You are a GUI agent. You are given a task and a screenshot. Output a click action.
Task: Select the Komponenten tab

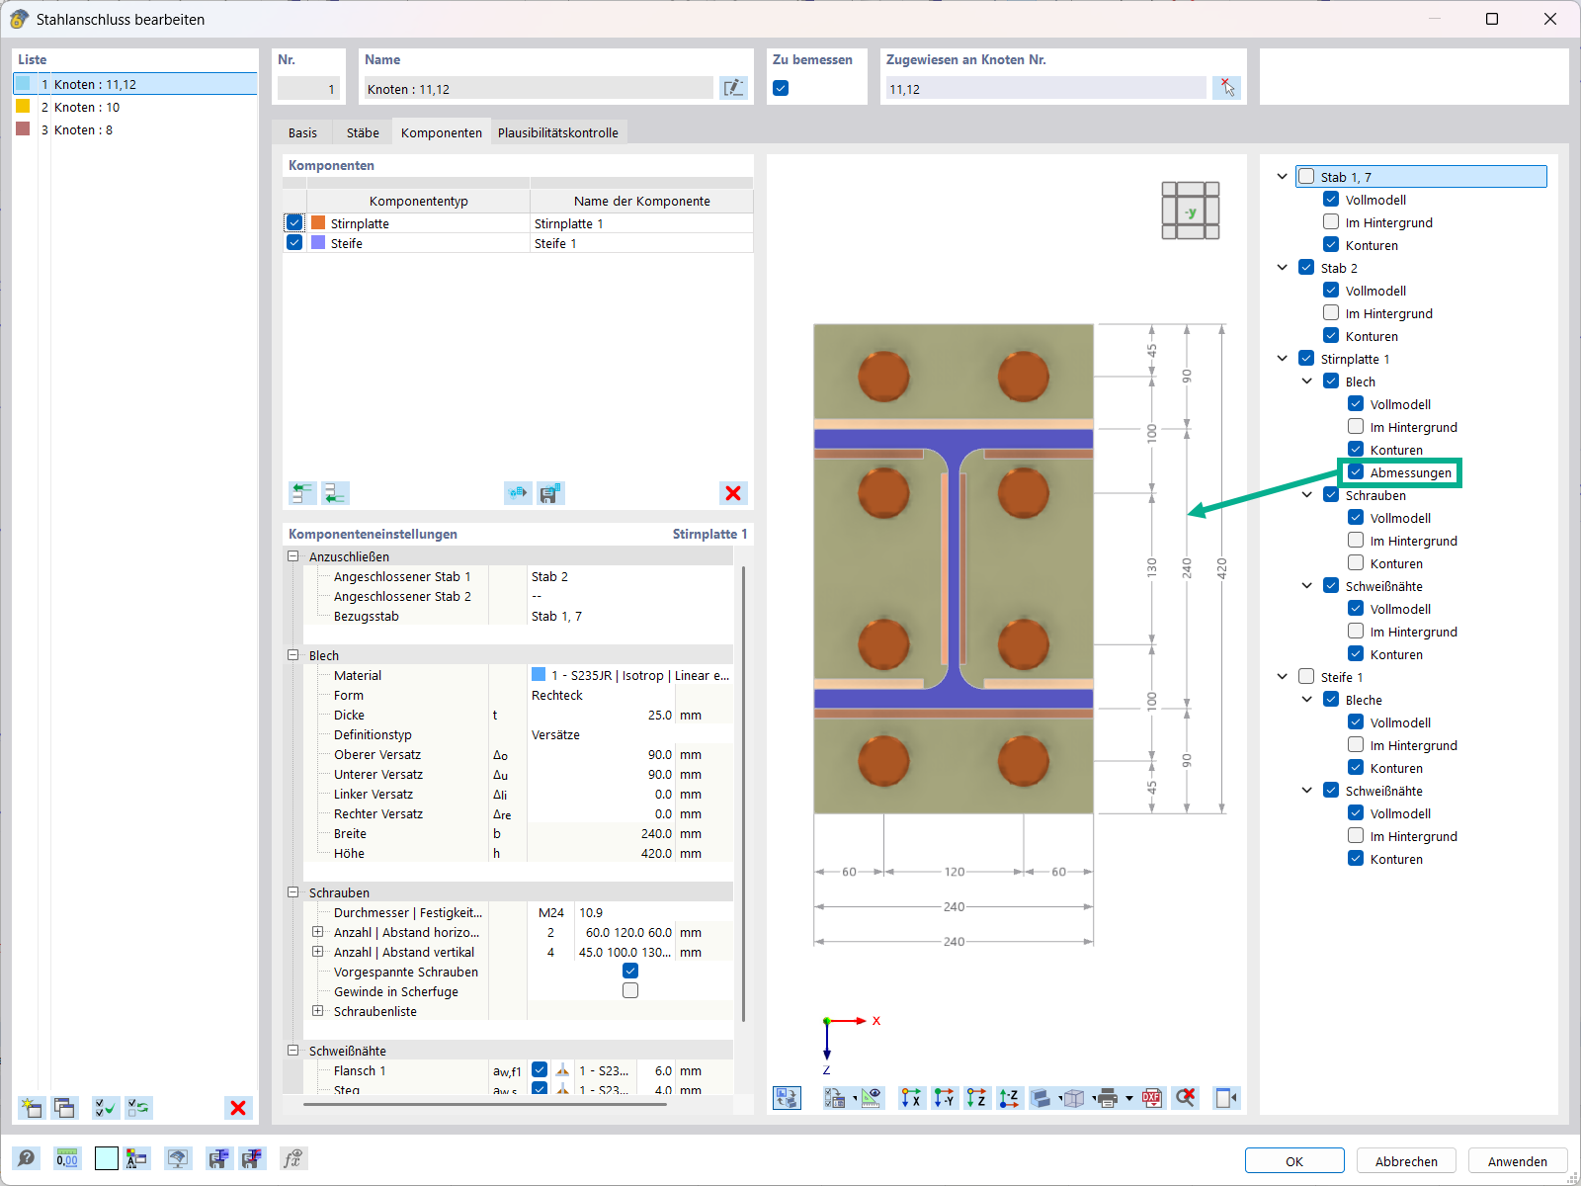(442, 132)
